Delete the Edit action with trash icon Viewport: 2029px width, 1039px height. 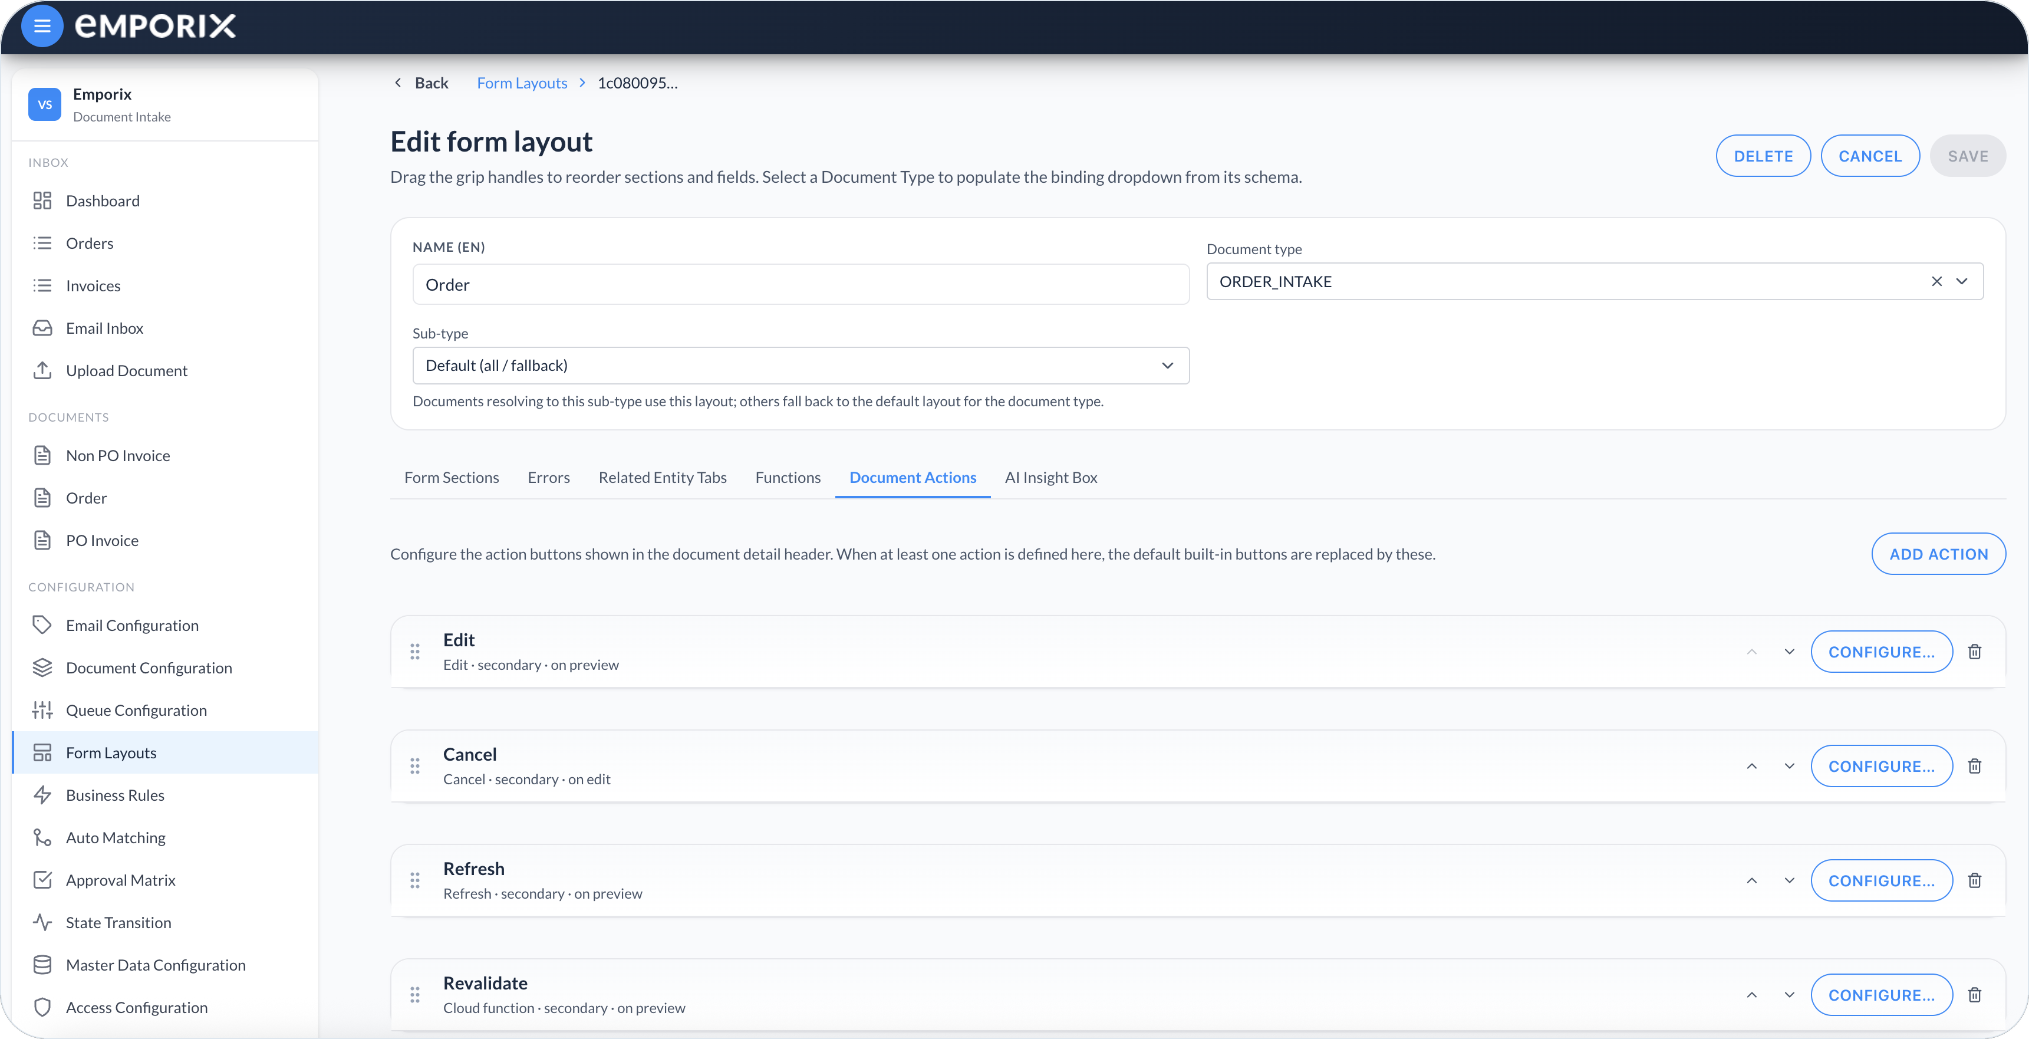click(1975, 652)
